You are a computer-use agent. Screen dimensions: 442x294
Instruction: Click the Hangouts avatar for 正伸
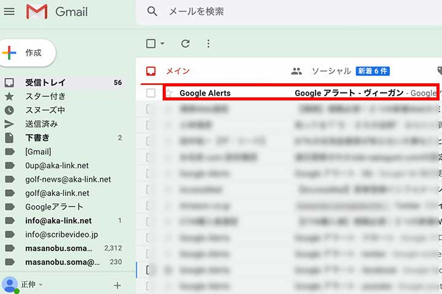point(10,285)
